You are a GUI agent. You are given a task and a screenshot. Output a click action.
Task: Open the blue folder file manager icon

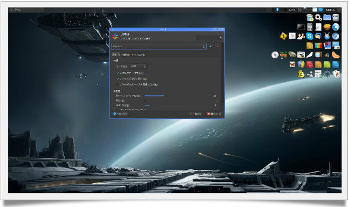[327, 17]
